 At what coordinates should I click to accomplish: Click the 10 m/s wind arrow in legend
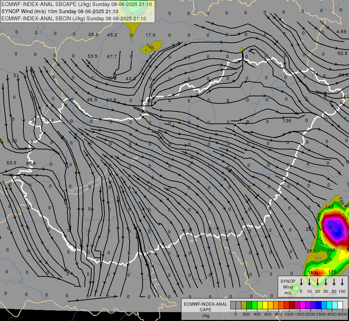point(309,282)
